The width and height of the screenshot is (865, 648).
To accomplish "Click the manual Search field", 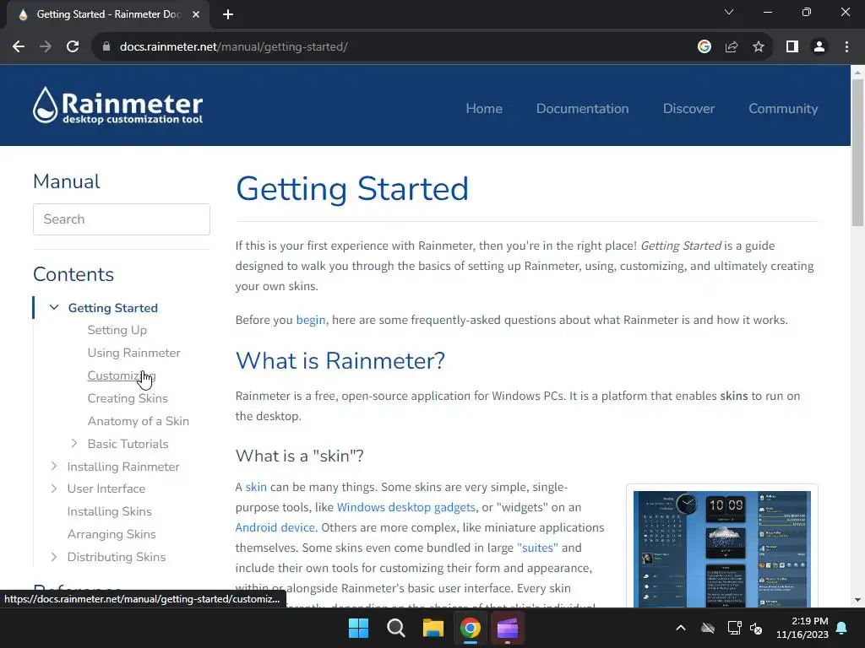I will click(x=122, y=219).
